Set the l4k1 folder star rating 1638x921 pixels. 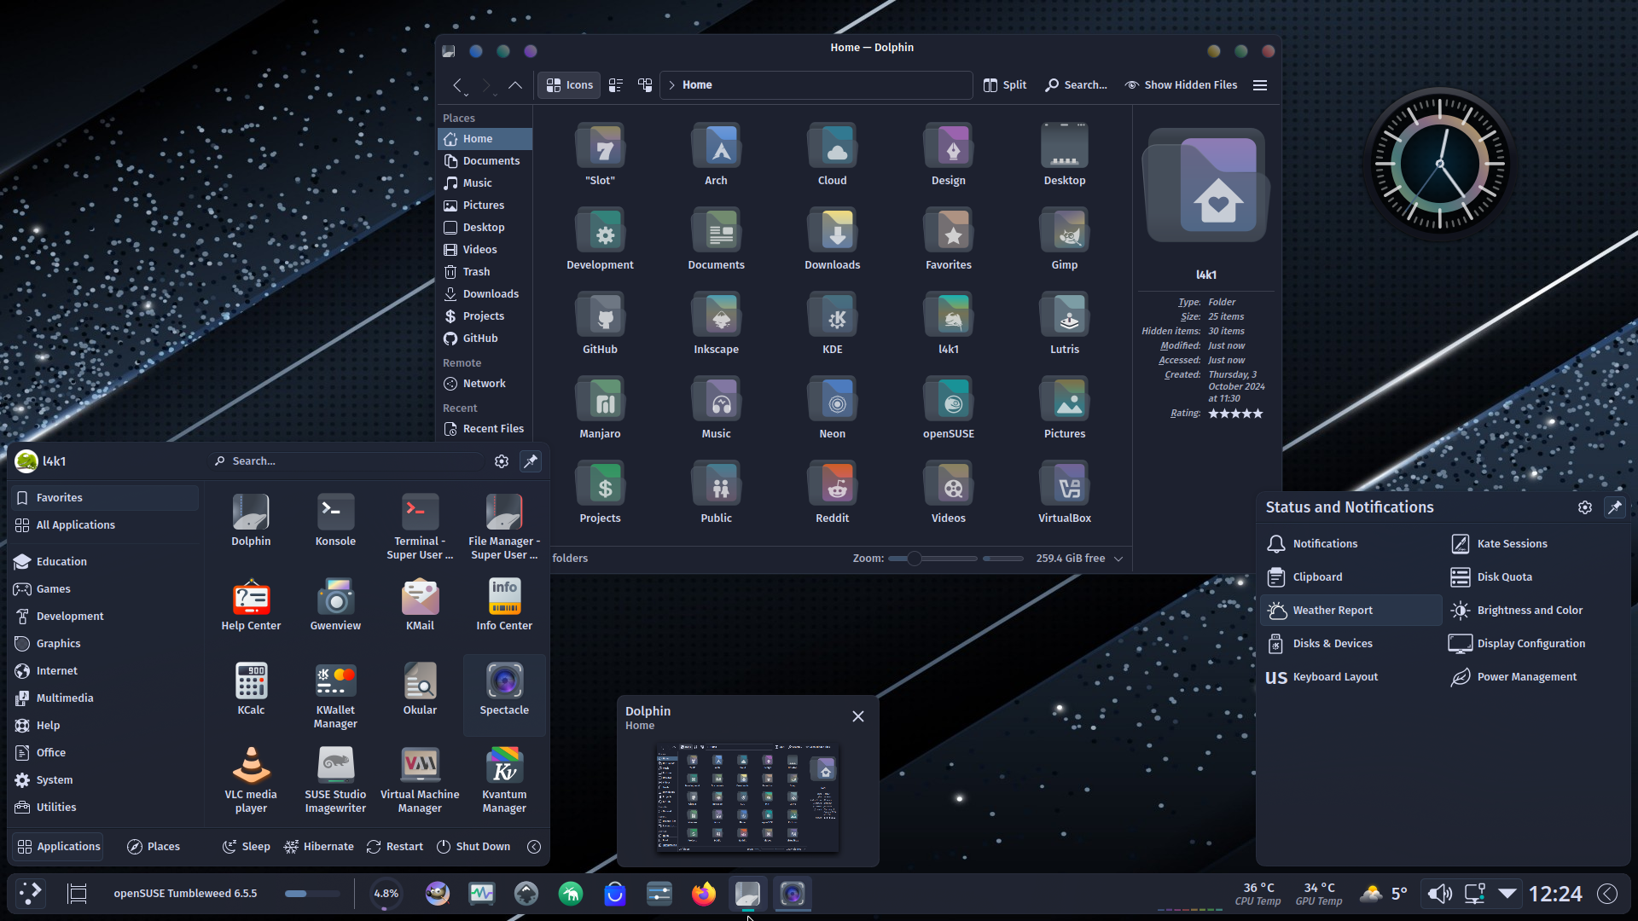point(1234,414)
